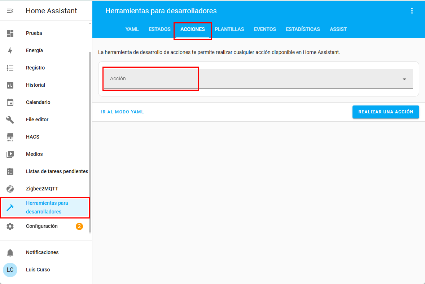This screenshot has height=284, width=425.
Task: Click the Calendario calendar icon
Action: coord(10,102)
